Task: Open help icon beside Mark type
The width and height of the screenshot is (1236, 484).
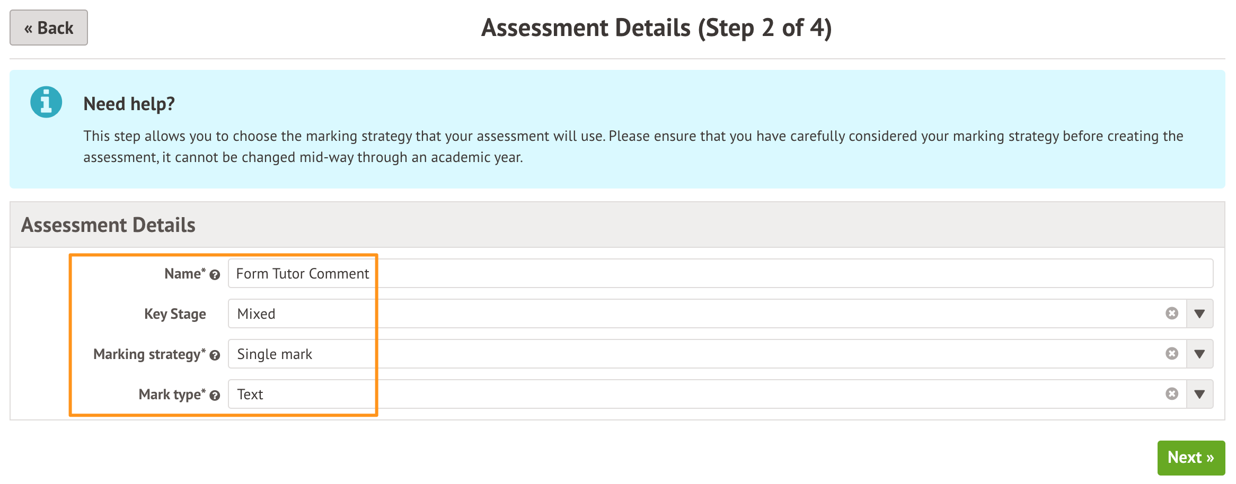Action: [x=215, y=396]
